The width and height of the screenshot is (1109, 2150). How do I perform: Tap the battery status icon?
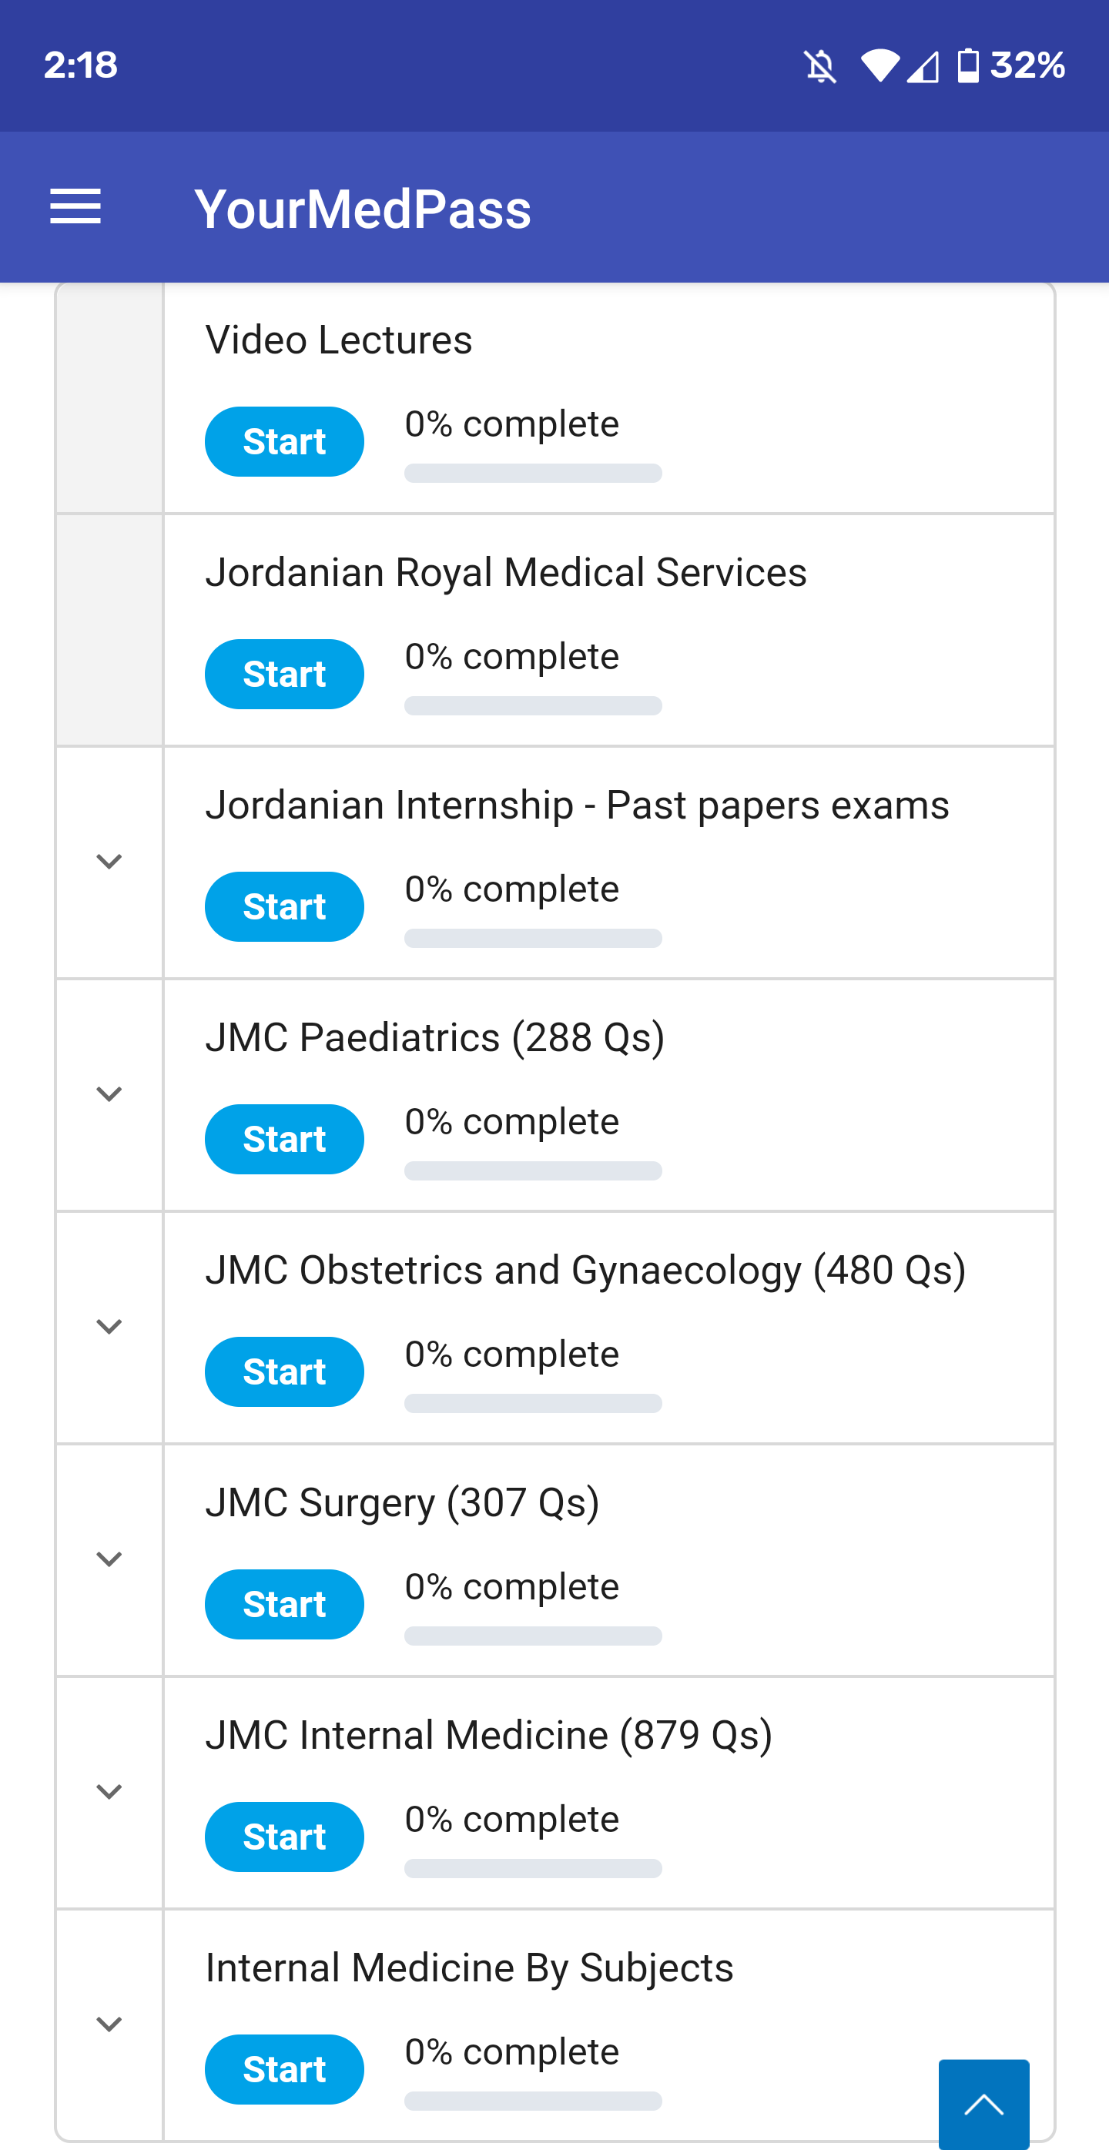[967, 66]
